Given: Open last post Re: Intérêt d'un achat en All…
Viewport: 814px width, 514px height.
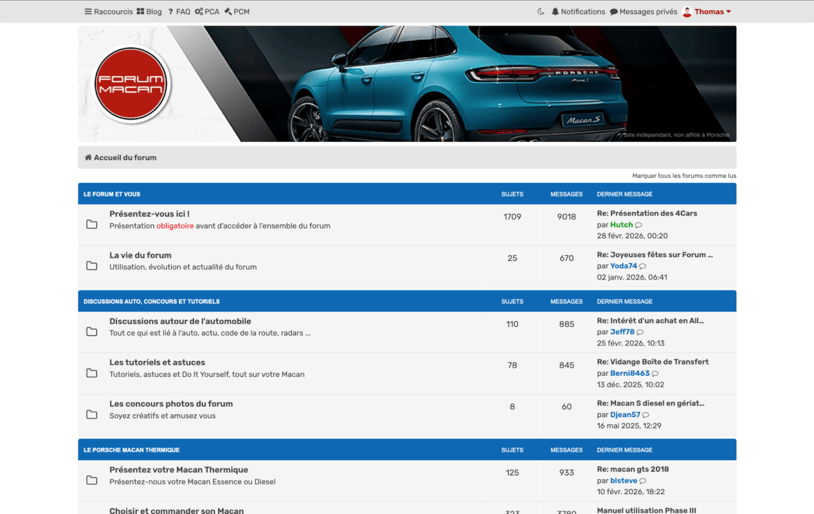Looking at the screenshot, I should [651, 321].
